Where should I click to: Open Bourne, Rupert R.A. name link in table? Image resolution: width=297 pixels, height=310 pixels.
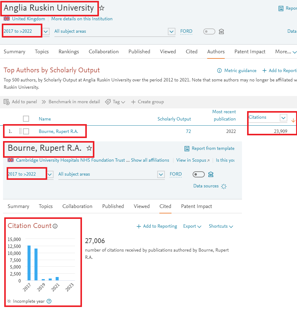click(x=58, y=131)
